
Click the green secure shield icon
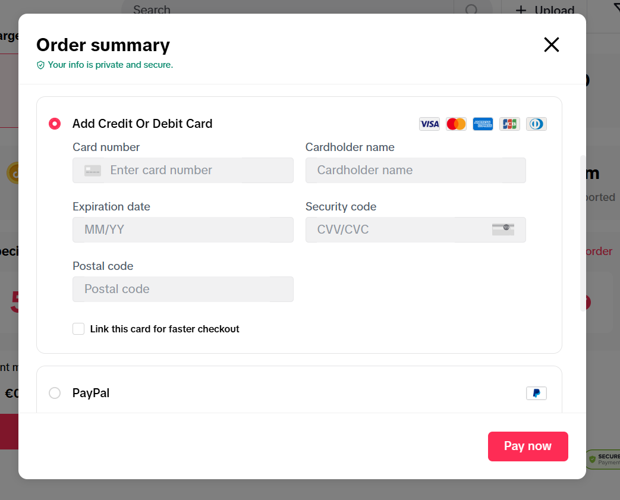point(41,65)
